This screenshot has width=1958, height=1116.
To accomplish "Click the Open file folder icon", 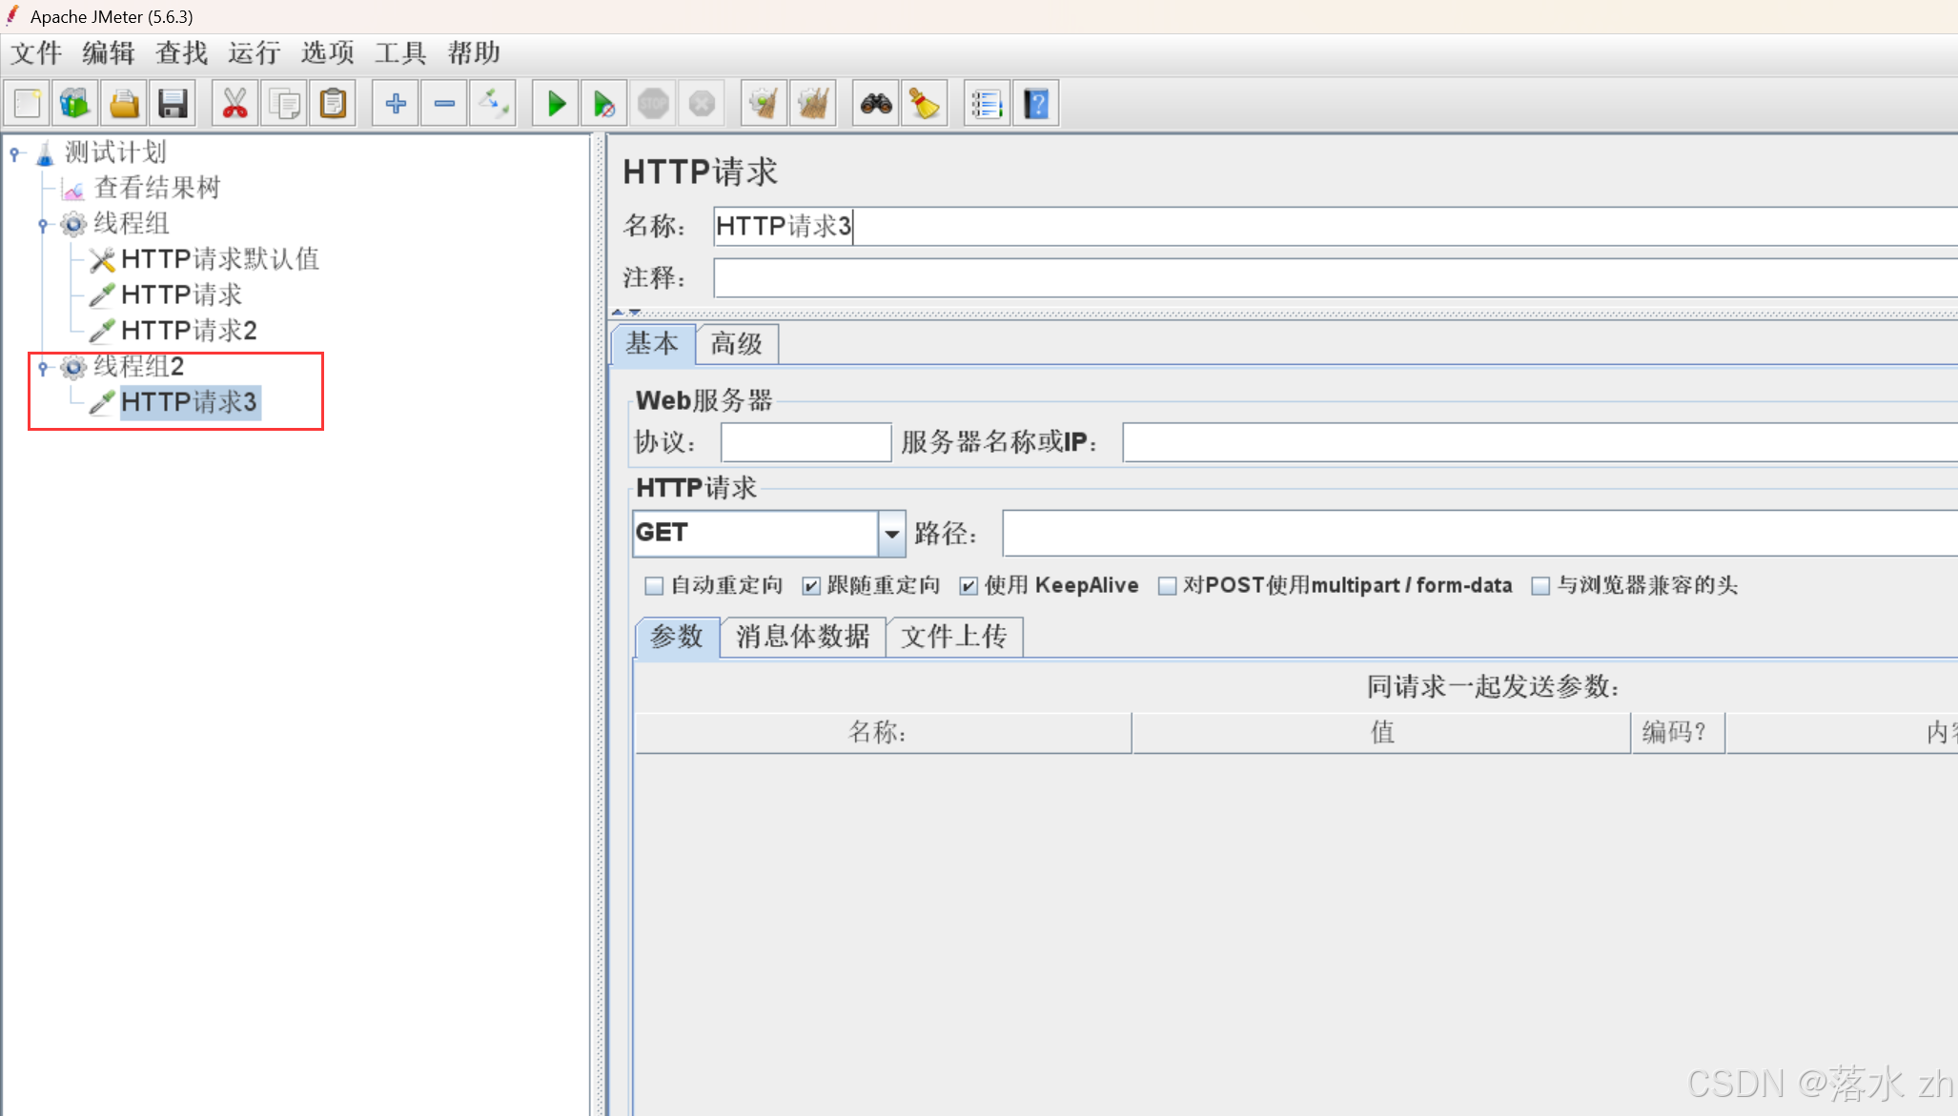I will [x=124, y=103].
